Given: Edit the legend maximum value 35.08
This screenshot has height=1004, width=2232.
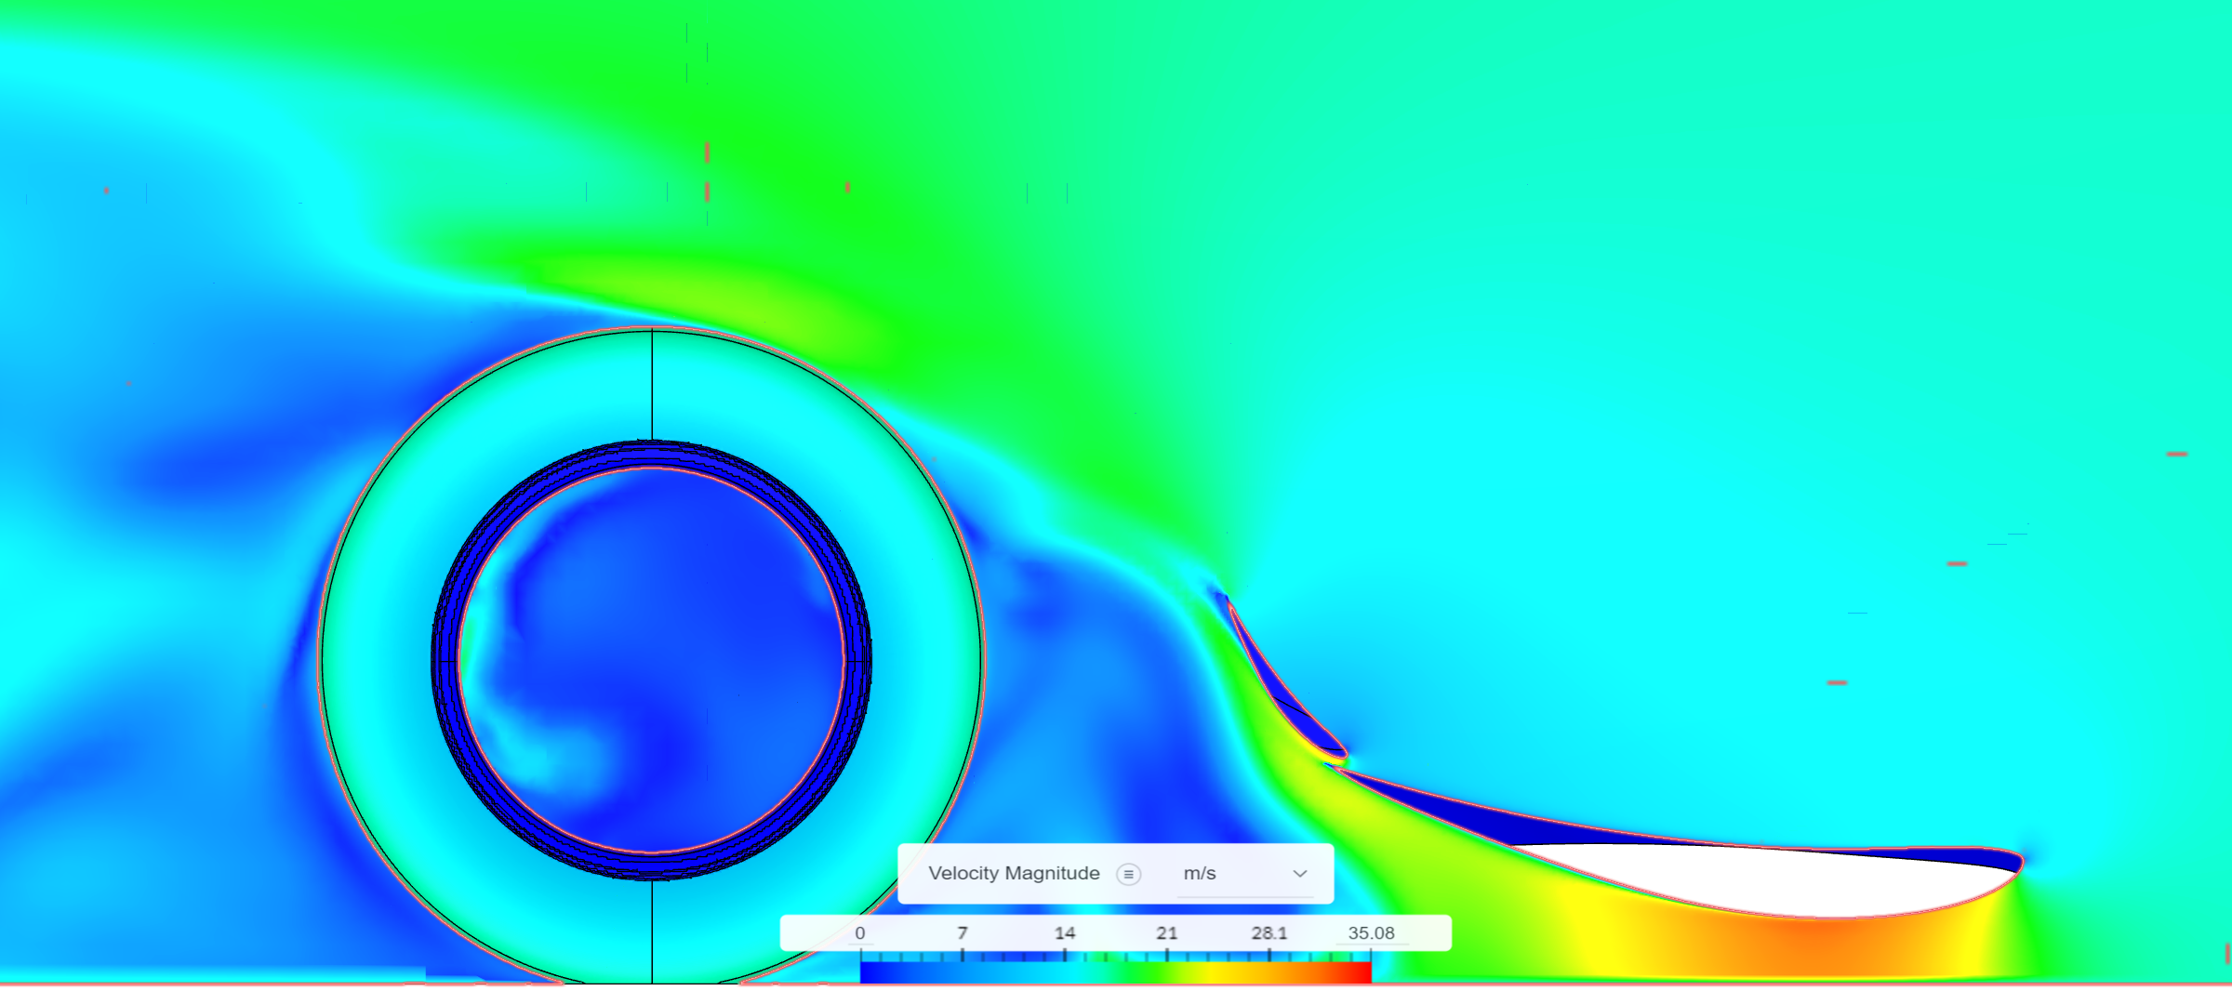Looking at the screenshot, I should click(x=1371, y=932).
